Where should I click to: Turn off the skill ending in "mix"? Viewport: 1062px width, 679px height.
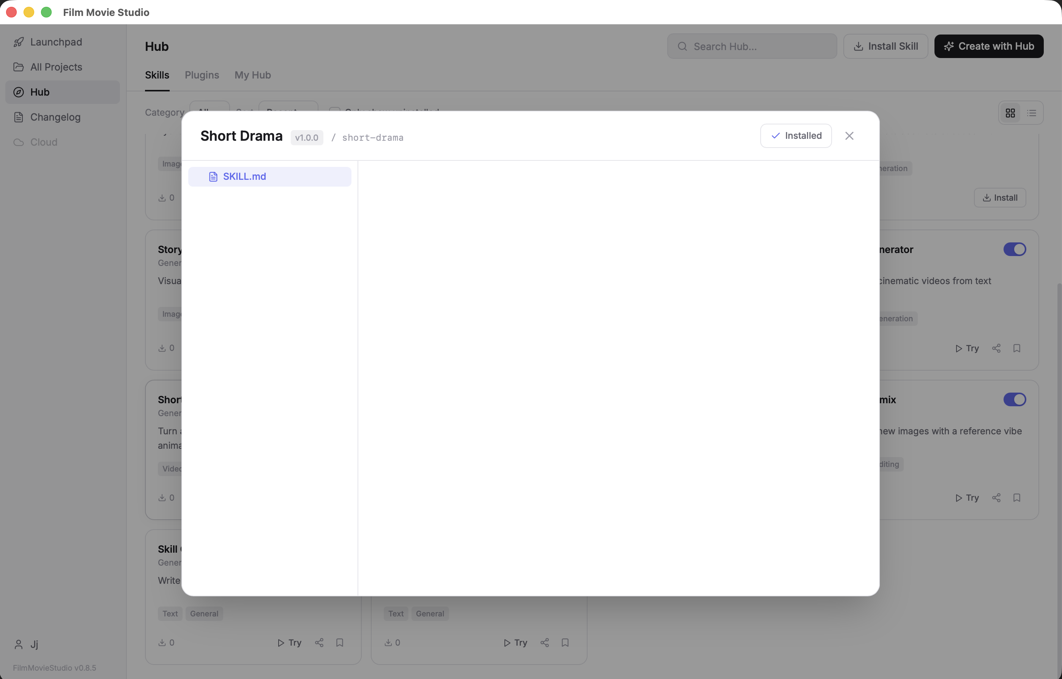(x=1014, y=399)
